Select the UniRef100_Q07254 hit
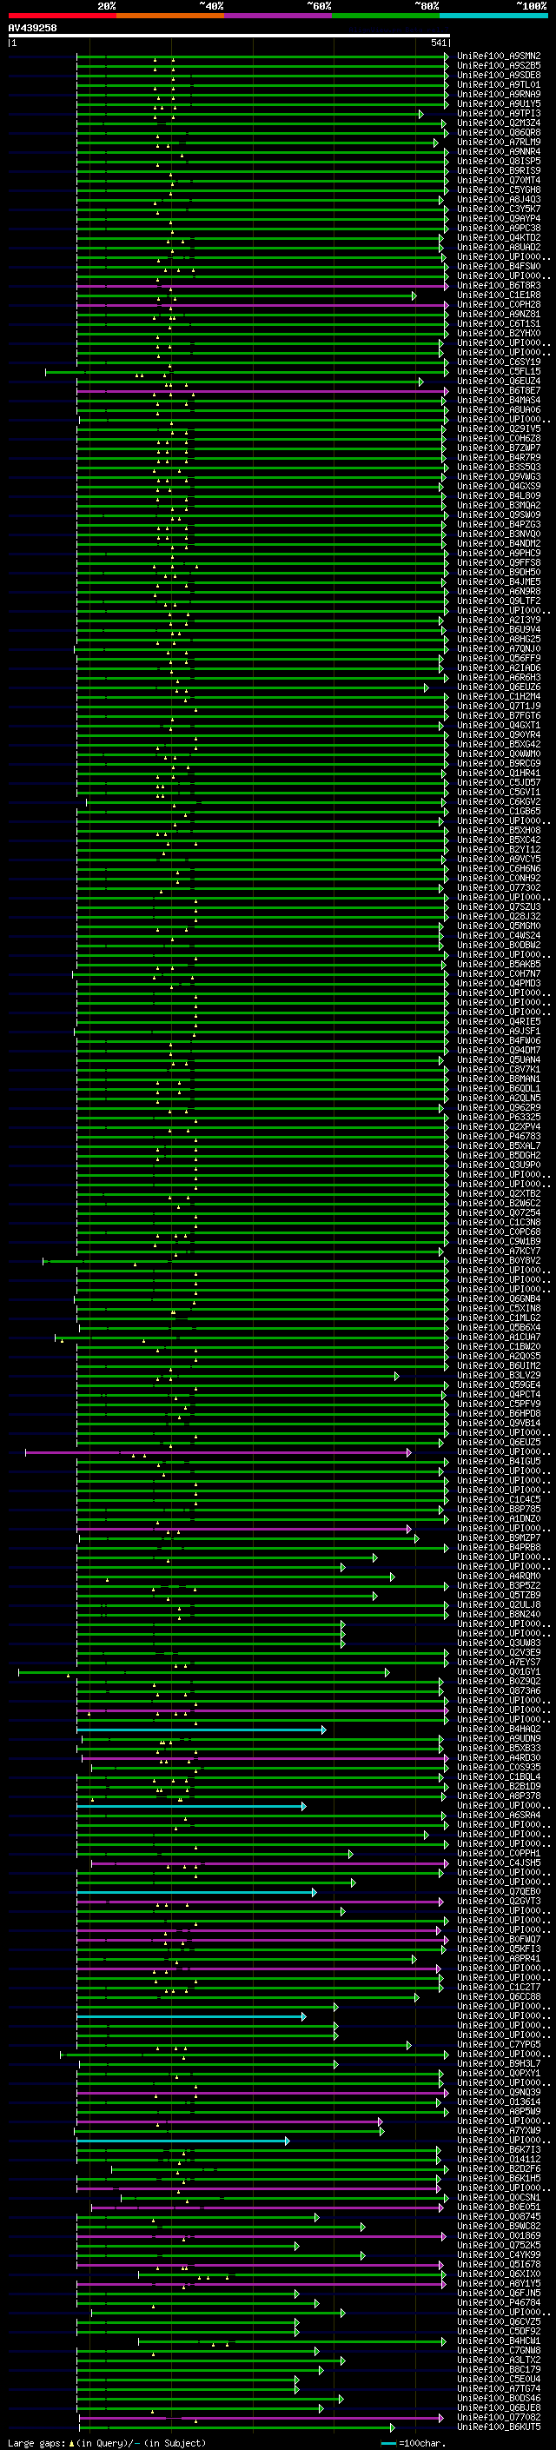 point(499,1212)
